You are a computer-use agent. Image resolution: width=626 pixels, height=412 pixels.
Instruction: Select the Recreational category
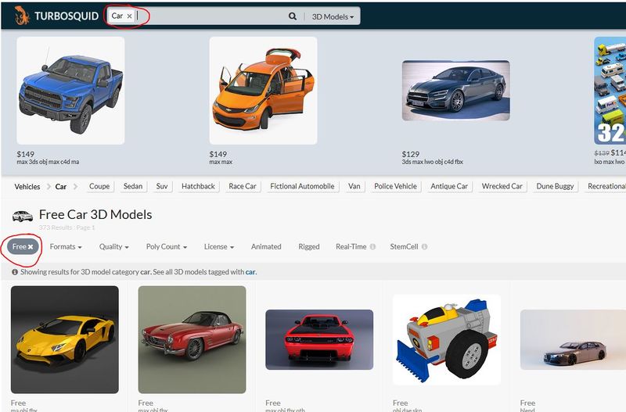[606, 186]
